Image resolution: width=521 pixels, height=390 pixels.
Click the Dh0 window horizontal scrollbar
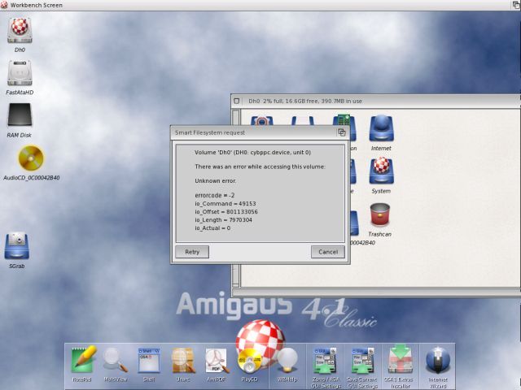pos(376,292)
